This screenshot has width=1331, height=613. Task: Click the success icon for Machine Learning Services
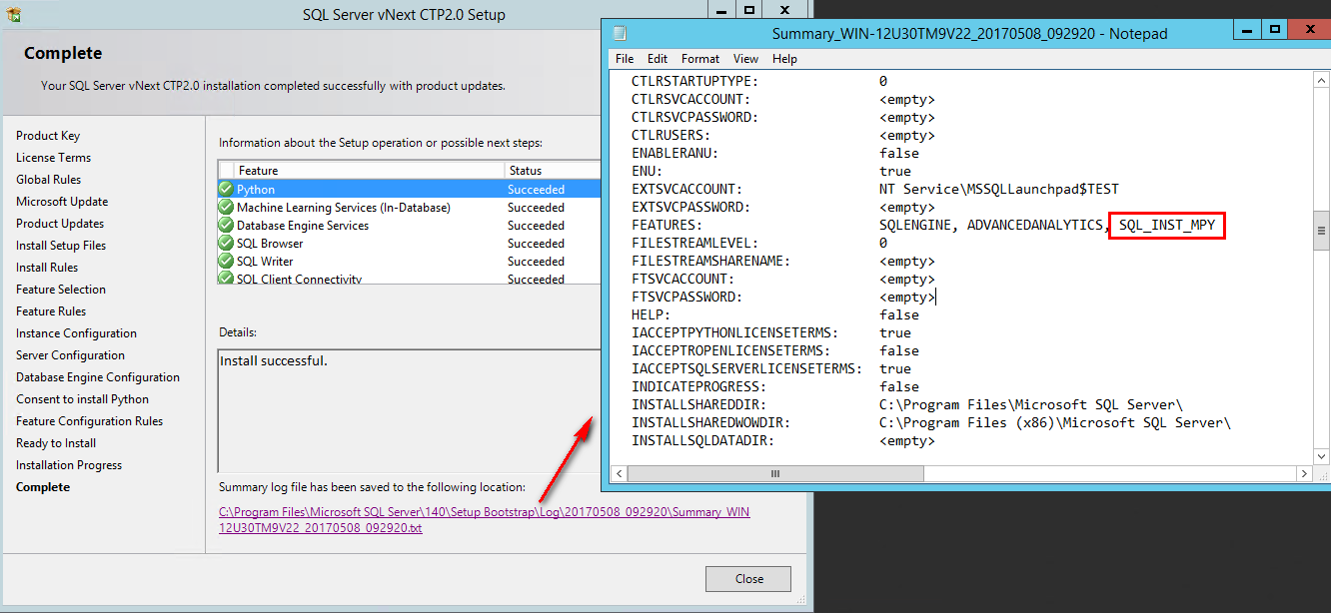(x=226, y=208)
